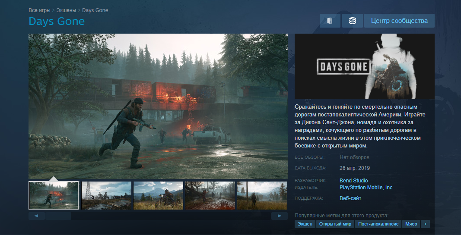Click Нет обзоров reviews text
Screen dimensions: 461x235
click(x=354, y=157)
